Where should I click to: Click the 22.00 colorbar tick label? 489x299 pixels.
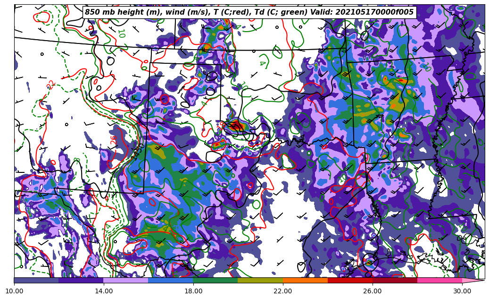click(283, 291)
